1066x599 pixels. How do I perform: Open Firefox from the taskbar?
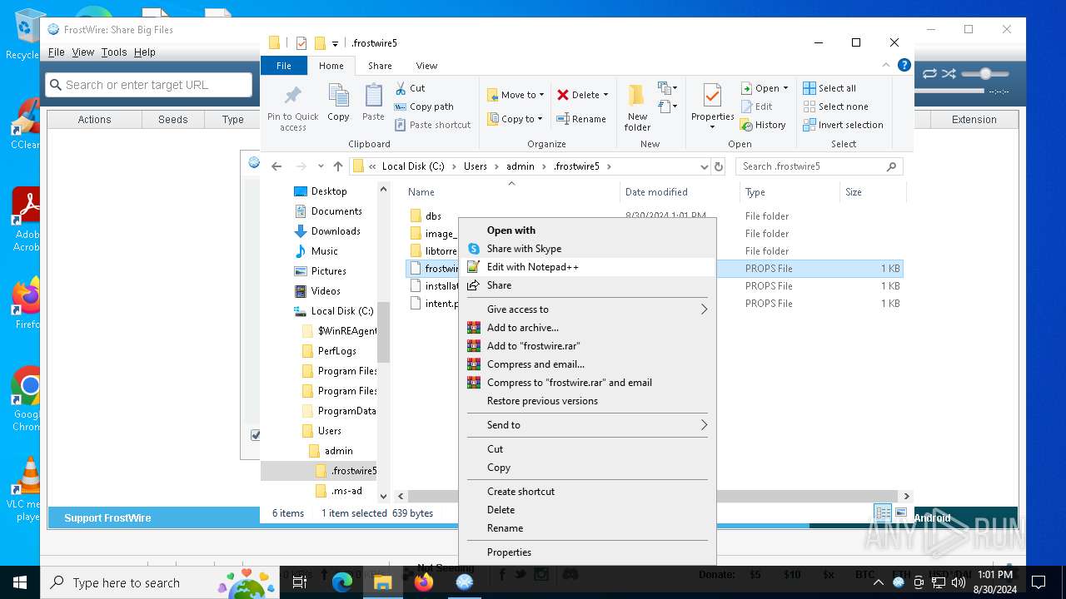424,582
